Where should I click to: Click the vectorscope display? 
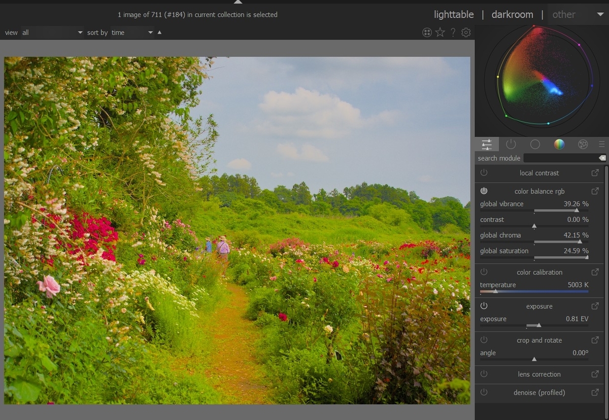542,80
